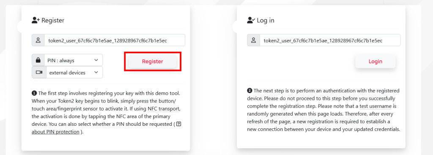Click the user icon in Log in field
This screenshot has width=433, height=155.
coord(254,40)
